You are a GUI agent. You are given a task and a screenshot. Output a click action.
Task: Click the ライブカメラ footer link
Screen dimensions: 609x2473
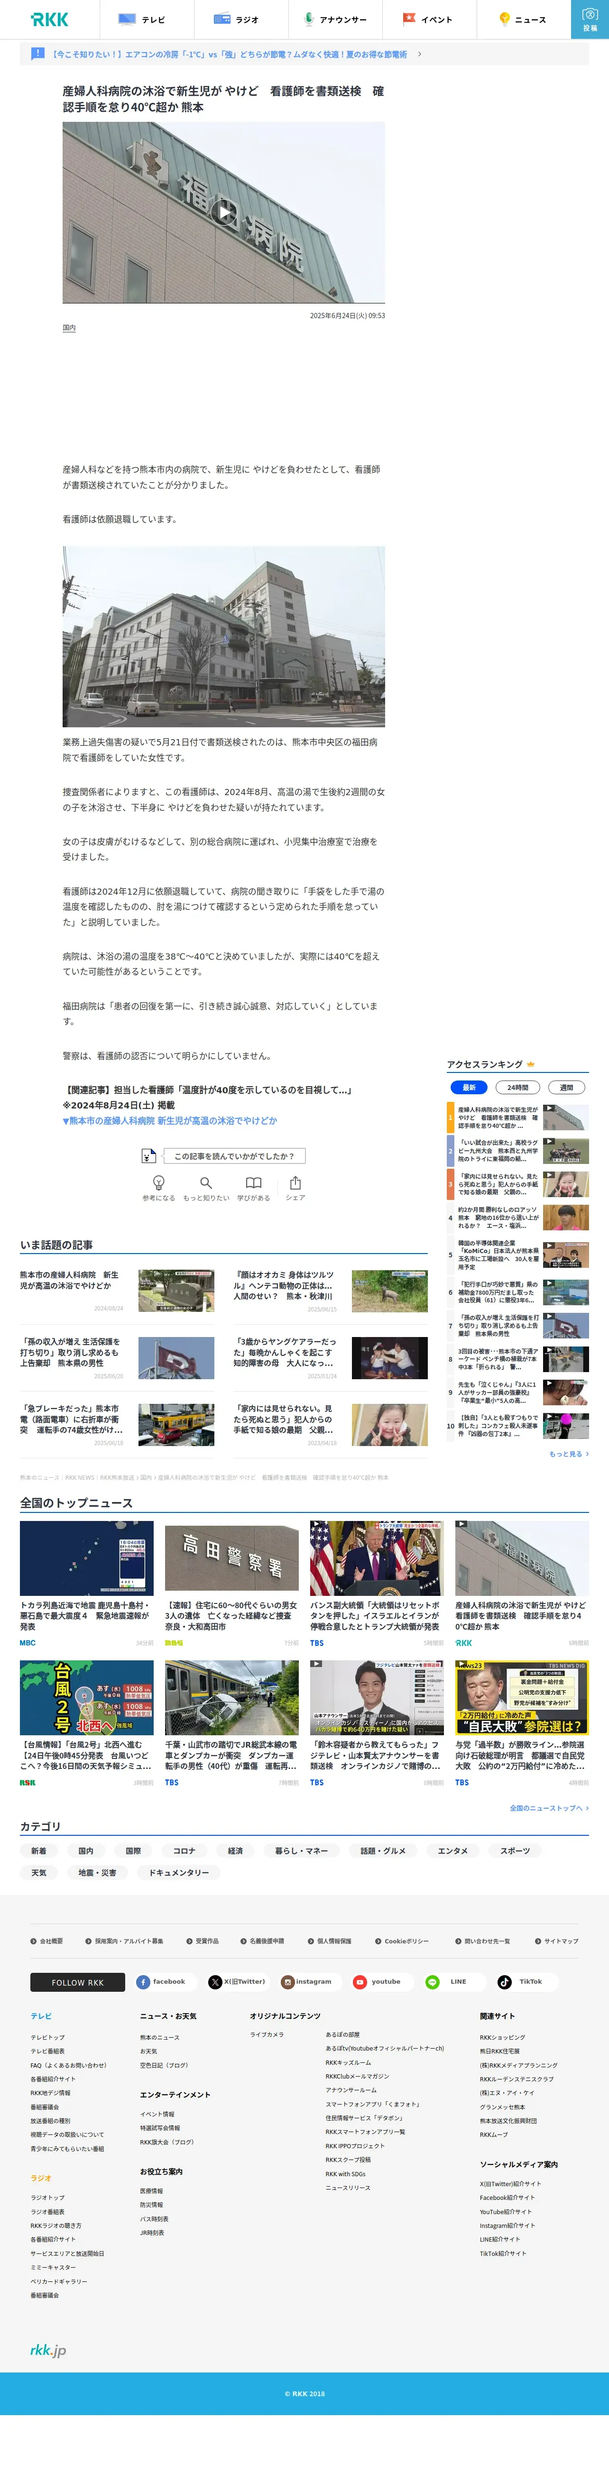pos(267,2034)
